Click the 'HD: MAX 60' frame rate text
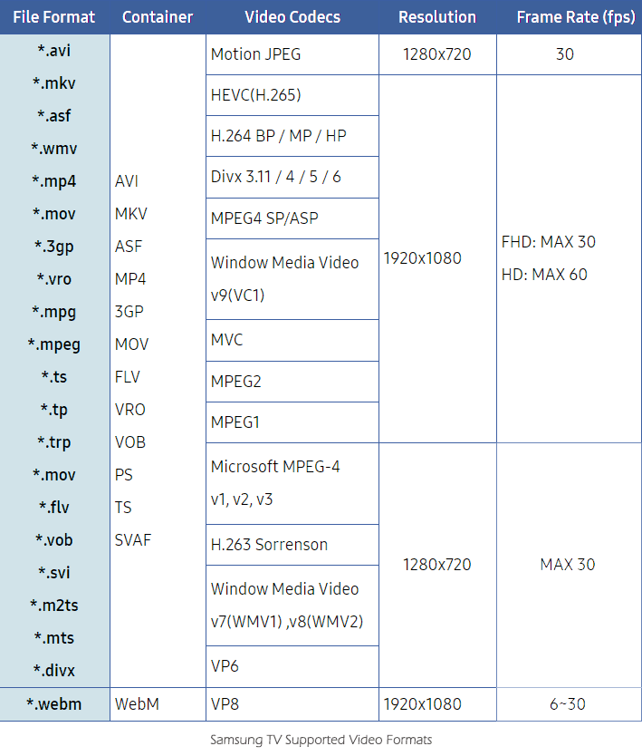Image resolution: width=642 pixels, height=756 pixels. pos(544,275)
